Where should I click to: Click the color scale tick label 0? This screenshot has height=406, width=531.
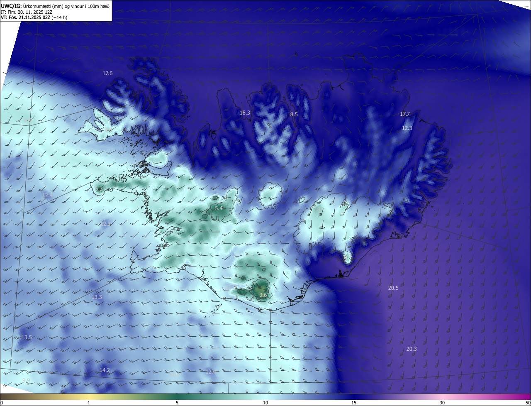click(2, 403)
